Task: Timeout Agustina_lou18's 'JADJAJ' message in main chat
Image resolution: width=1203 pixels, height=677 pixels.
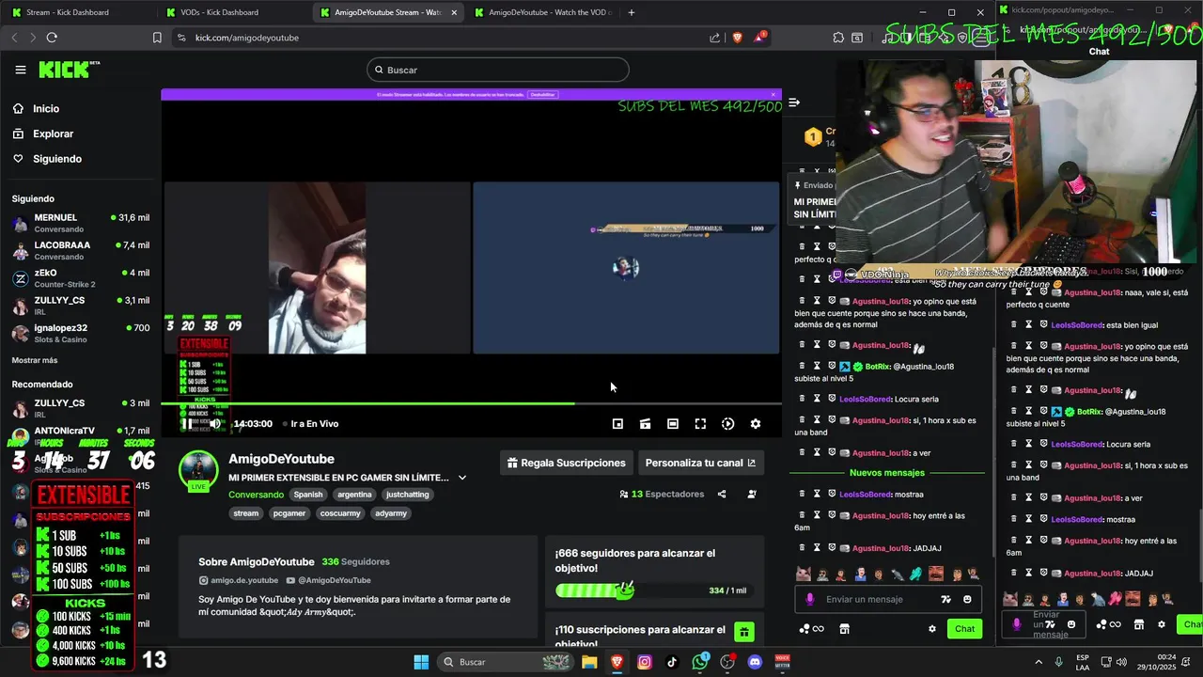Action: point(817,548)
